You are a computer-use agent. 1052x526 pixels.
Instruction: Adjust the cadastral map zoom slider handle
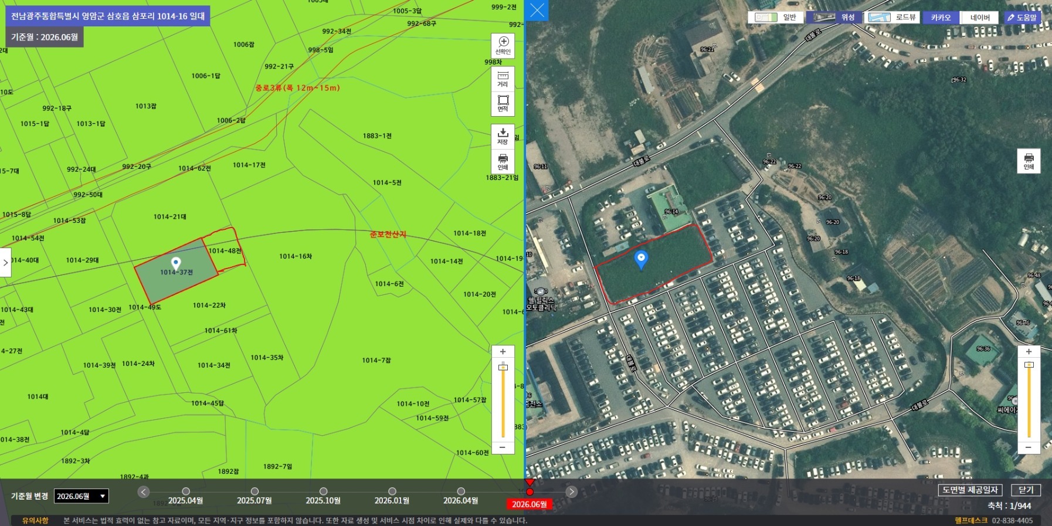pyautogui.click(x=503, y=367)
